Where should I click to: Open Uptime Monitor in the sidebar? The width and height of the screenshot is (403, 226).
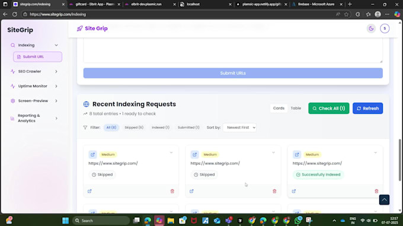33,86
